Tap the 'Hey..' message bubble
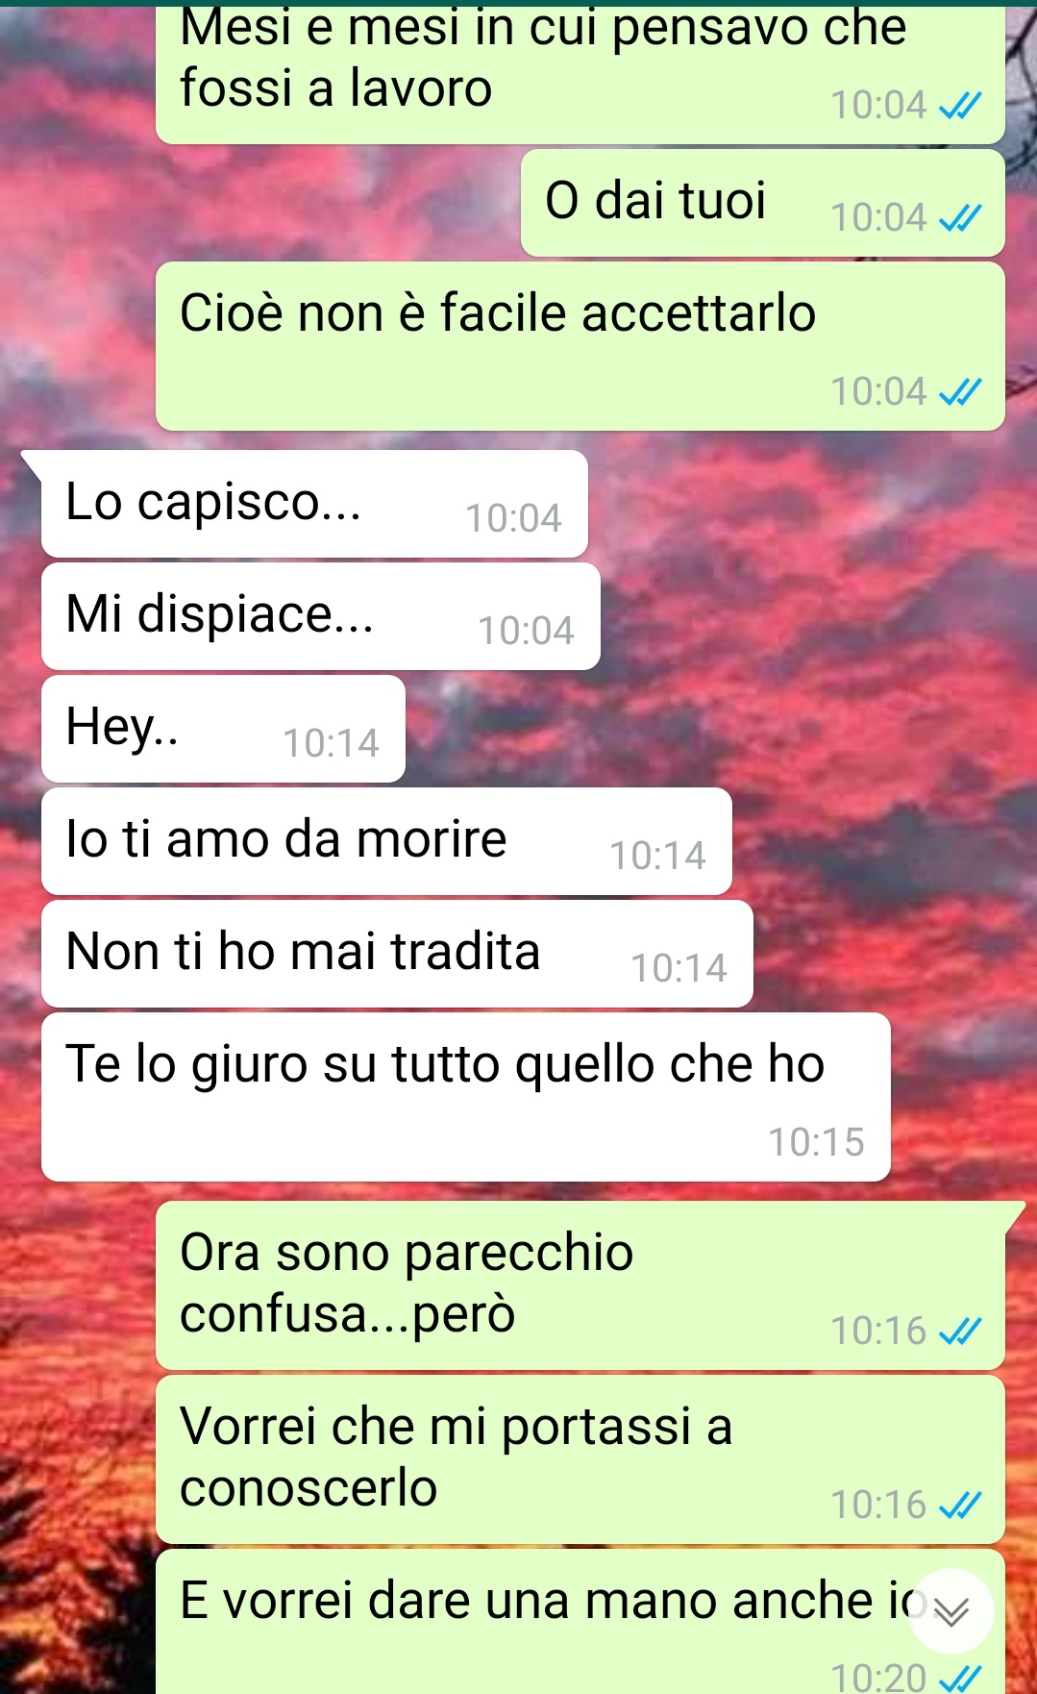This screenshot has width=1037, height=1694. [x=223, y=729]
